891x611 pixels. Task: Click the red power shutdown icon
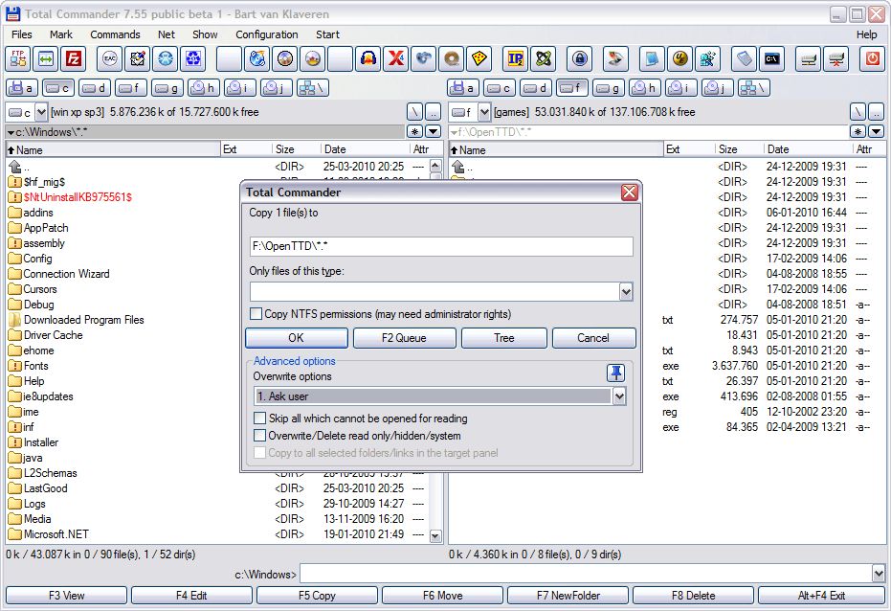pyautogui.click(x=872, y=58)
